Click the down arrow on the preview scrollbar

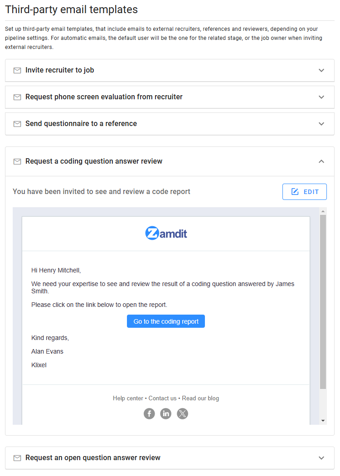(322, 420)
